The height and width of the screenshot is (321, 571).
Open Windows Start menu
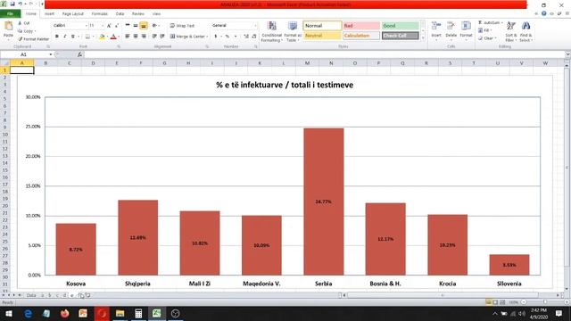click(x=8, y=313)
